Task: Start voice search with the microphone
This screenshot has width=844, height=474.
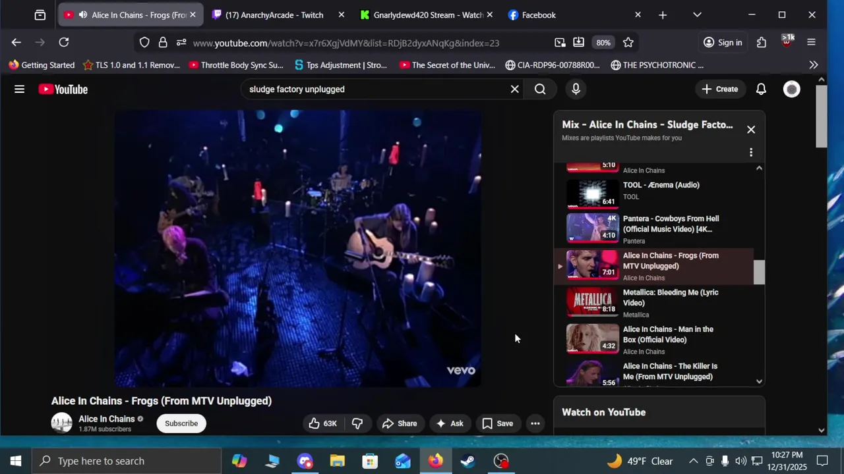Action: coord(576,89)
